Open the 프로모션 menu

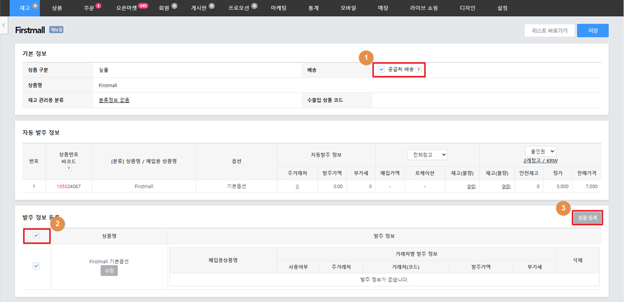pos(239,8)
